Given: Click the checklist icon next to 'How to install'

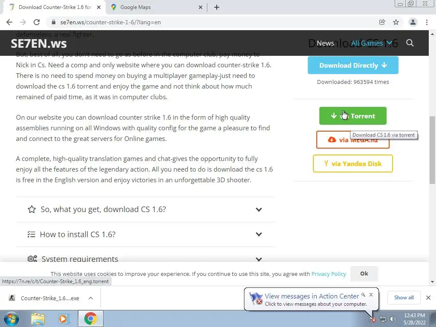Looking at the screenshot, I should click(x=32, y=235).
